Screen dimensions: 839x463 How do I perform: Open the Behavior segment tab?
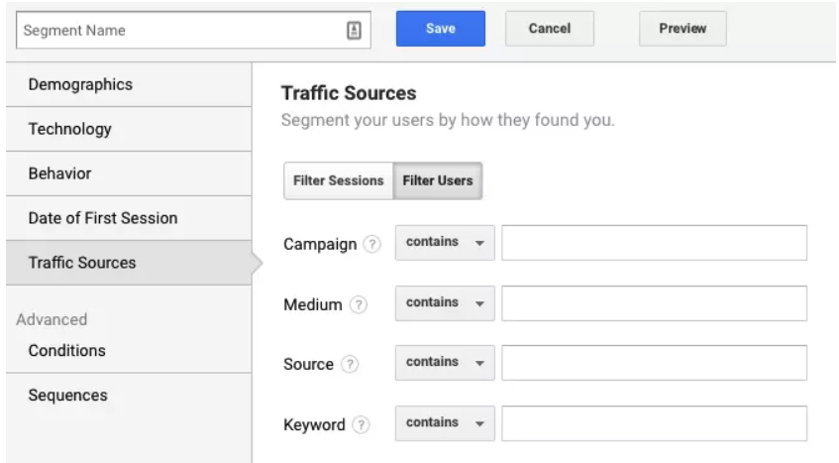coord(60,174)
